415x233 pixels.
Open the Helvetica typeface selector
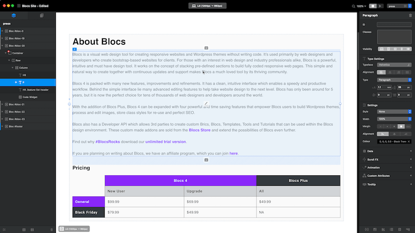(394, 65)
